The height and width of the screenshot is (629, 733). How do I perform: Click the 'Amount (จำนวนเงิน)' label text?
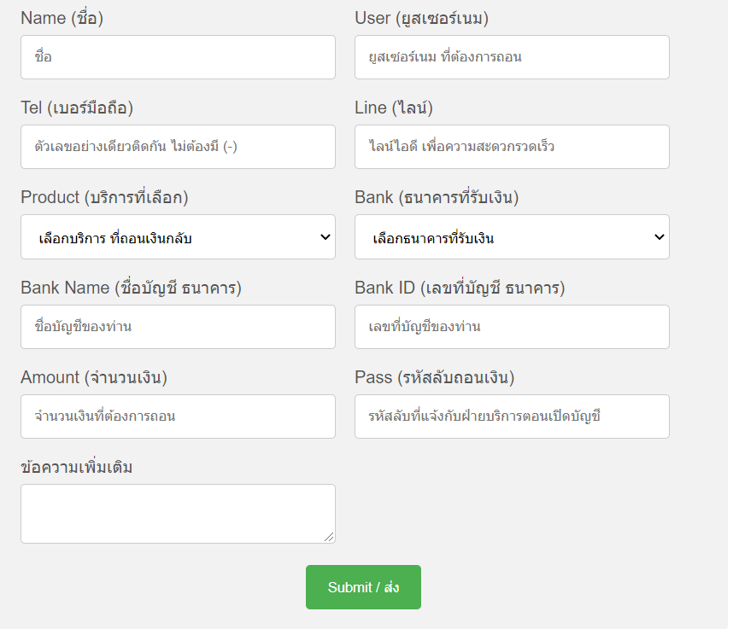[94, 377]
